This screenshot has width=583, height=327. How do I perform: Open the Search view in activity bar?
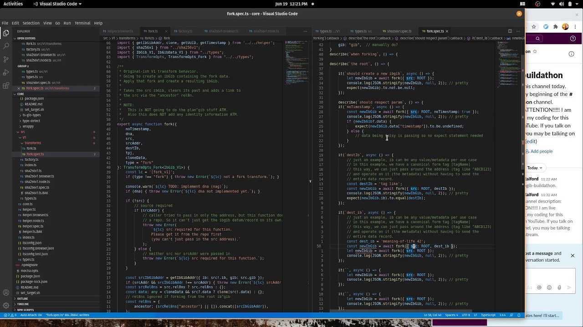[6, 46]
